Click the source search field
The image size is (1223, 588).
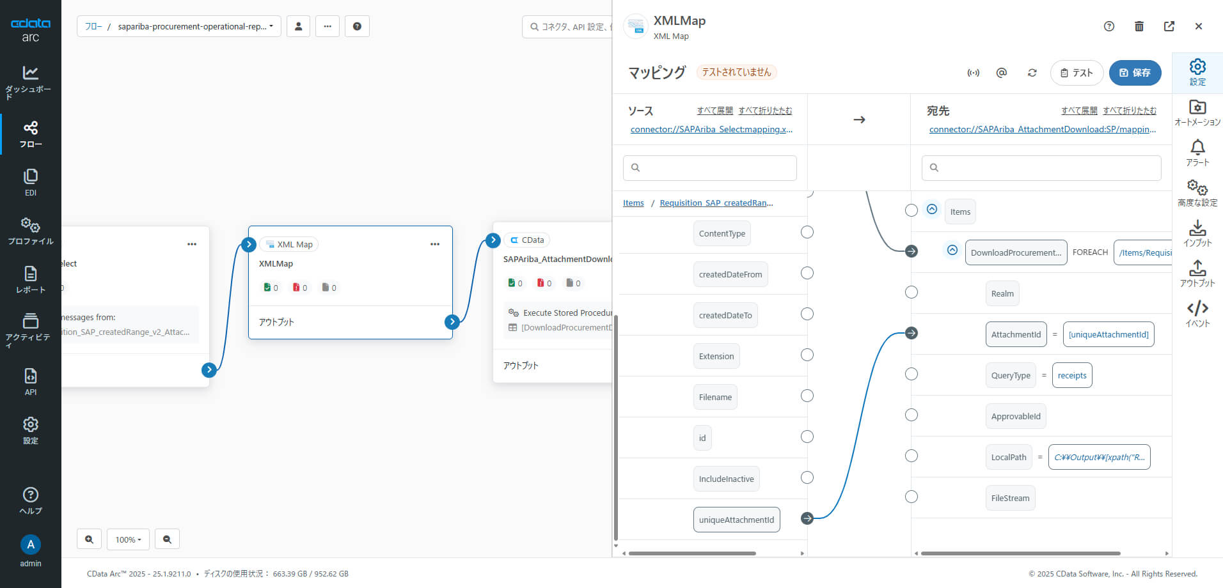pos(710,167)
